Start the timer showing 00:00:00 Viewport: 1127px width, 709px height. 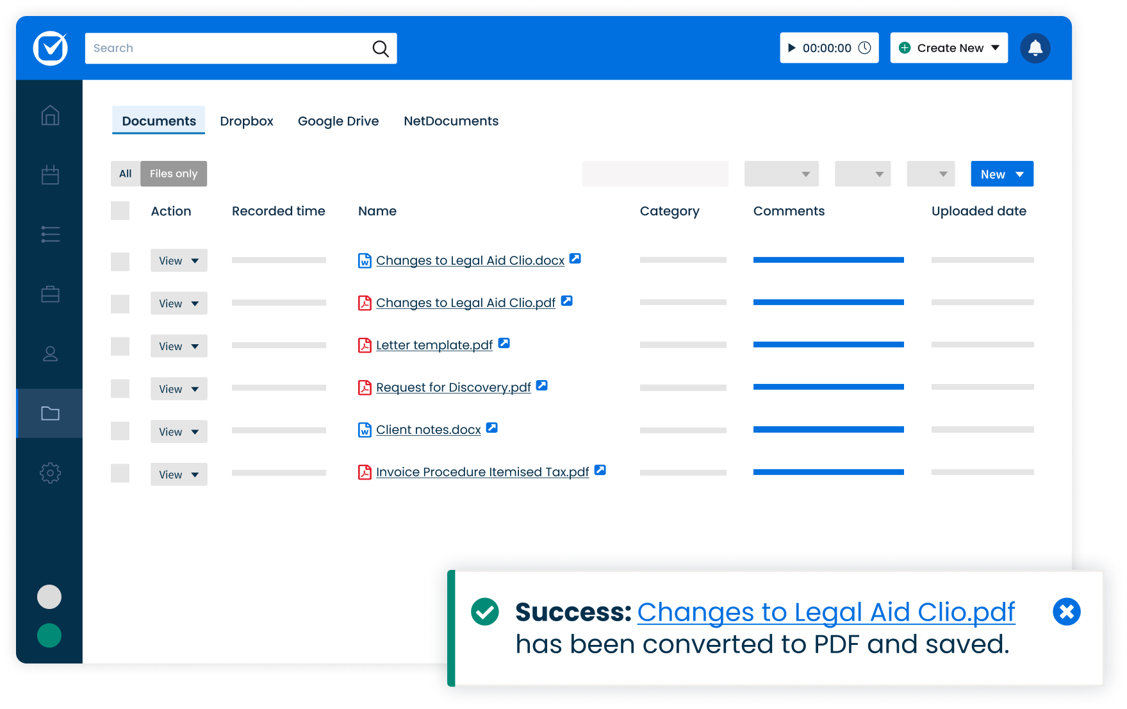click(x=792, y=47)
